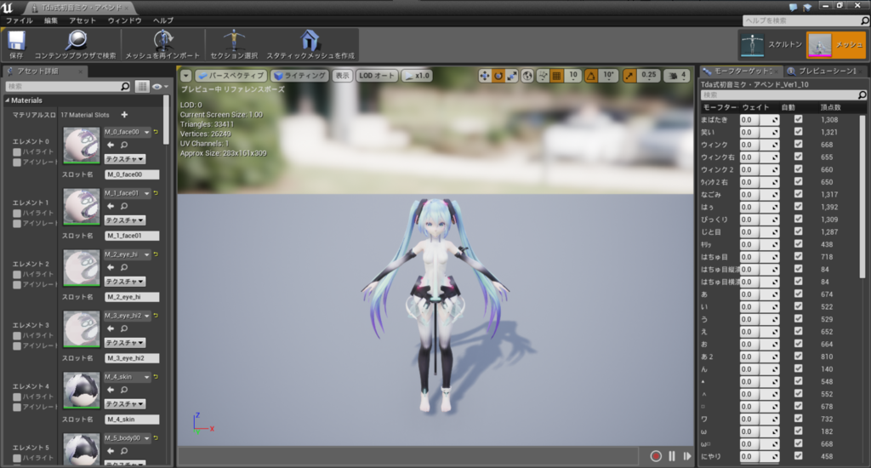
Task: Open ヘルプ menu
Action: click(162, 20)
